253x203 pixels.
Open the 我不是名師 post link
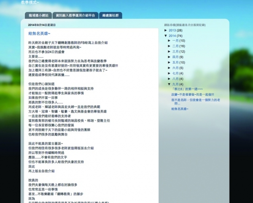[196, 101]
